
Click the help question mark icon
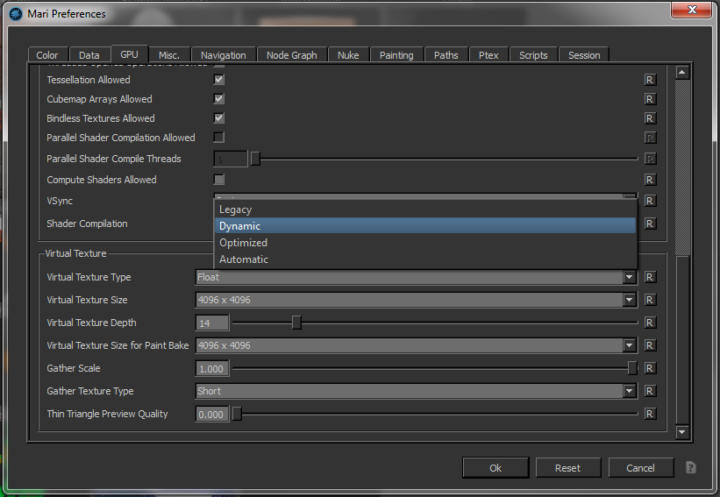click(690, 467)
